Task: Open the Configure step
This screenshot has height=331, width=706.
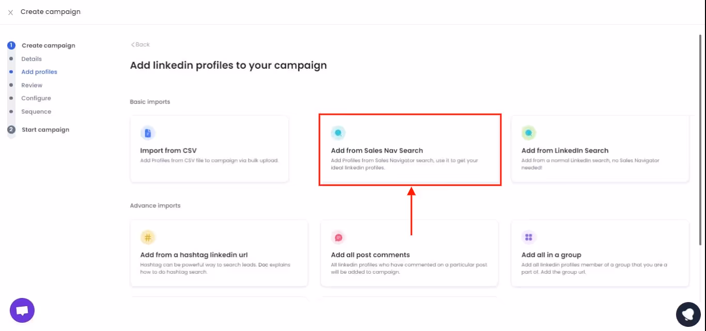Action: pyautogui.click(x=36, y=98)
